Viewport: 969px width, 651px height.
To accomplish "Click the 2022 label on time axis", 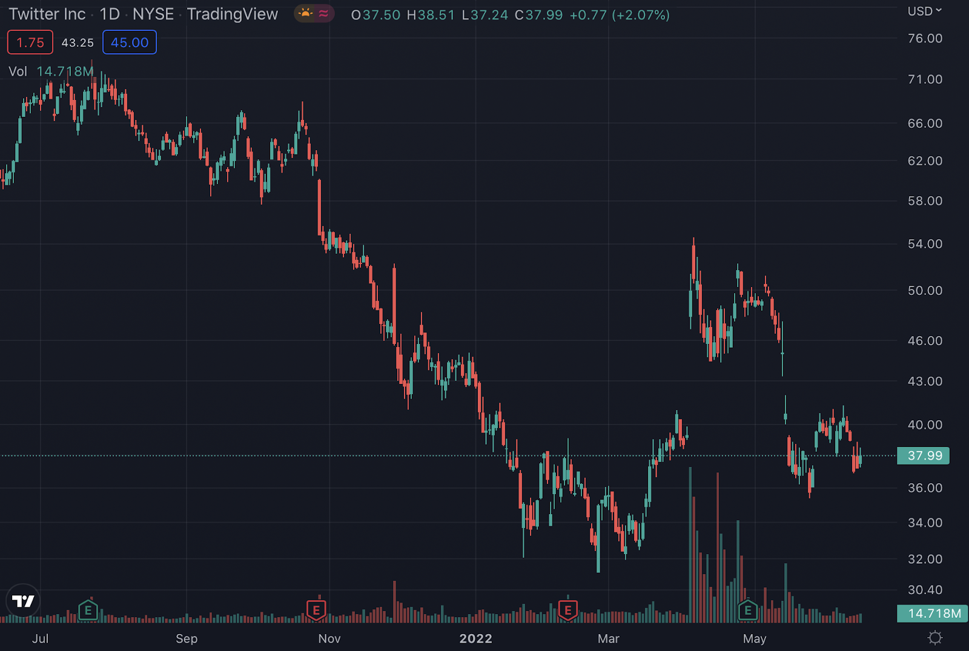I will [x=476, y=639].
